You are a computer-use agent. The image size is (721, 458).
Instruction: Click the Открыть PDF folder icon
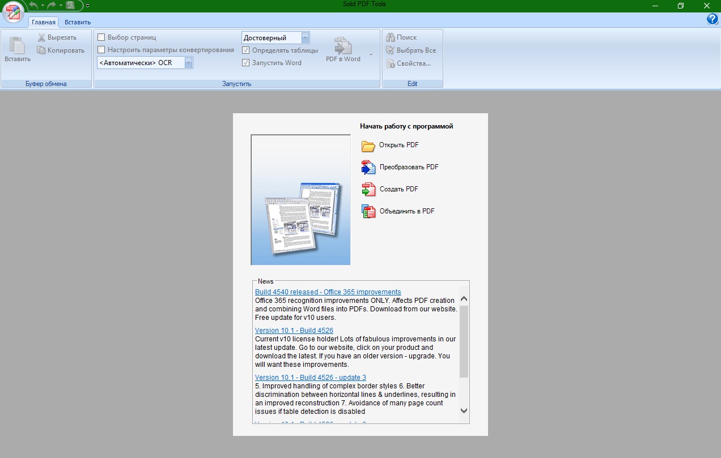(x=368, y=146)
